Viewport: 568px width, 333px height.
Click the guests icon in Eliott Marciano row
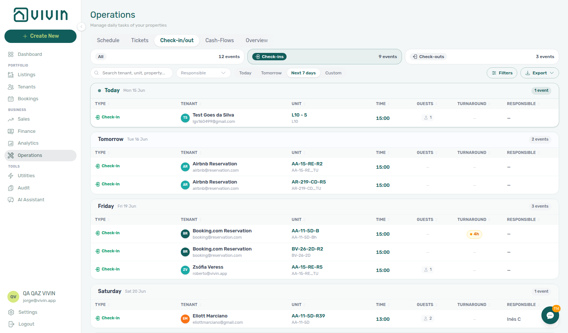(426, 319)
